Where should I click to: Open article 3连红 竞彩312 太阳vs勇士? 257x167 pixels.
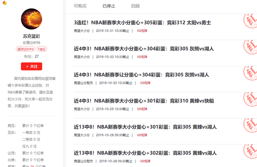click(142, 22)
